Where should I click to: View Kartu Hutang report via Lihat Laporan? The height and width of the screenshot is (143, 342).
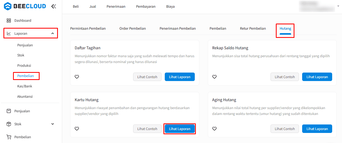[x=180, y=129]
